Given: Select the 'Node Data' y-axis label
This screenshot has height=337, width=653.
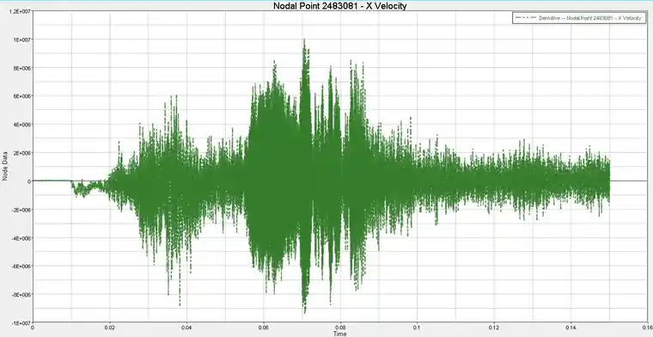Looking at the screenshot, I should (x=5, y=167).
